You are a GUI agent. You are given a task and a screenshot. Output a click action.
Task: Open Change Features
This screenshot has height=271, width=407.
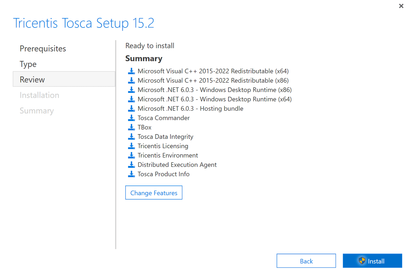pos(154,193)
